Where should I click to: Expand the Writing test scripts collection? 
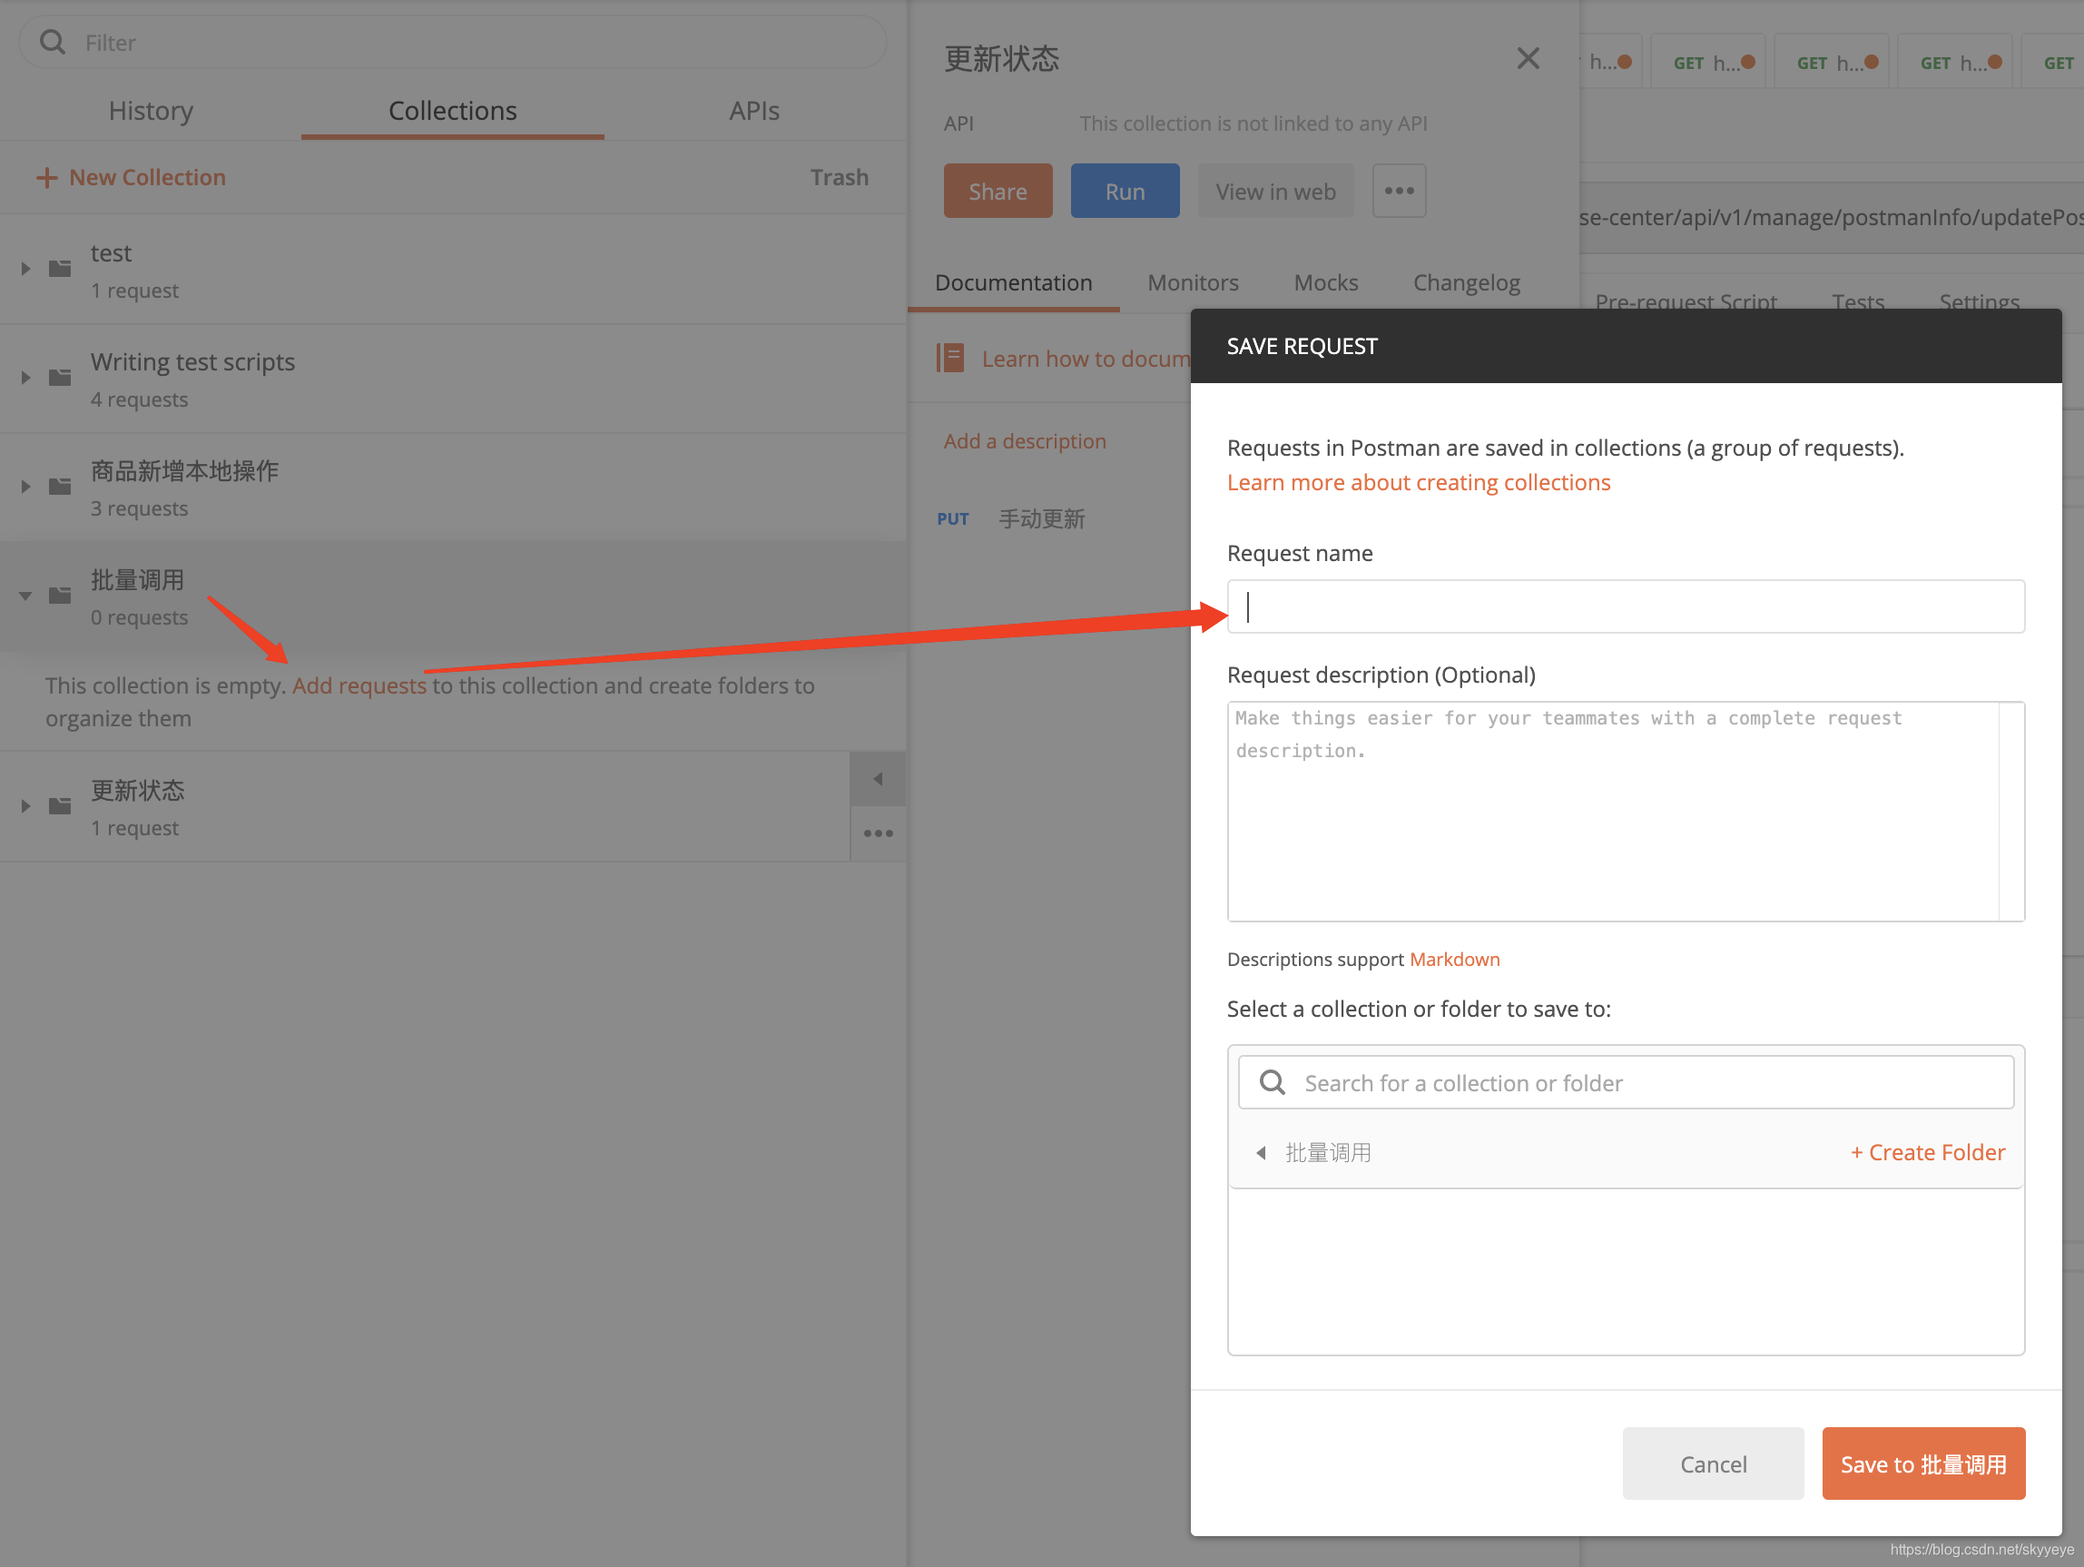26,378
